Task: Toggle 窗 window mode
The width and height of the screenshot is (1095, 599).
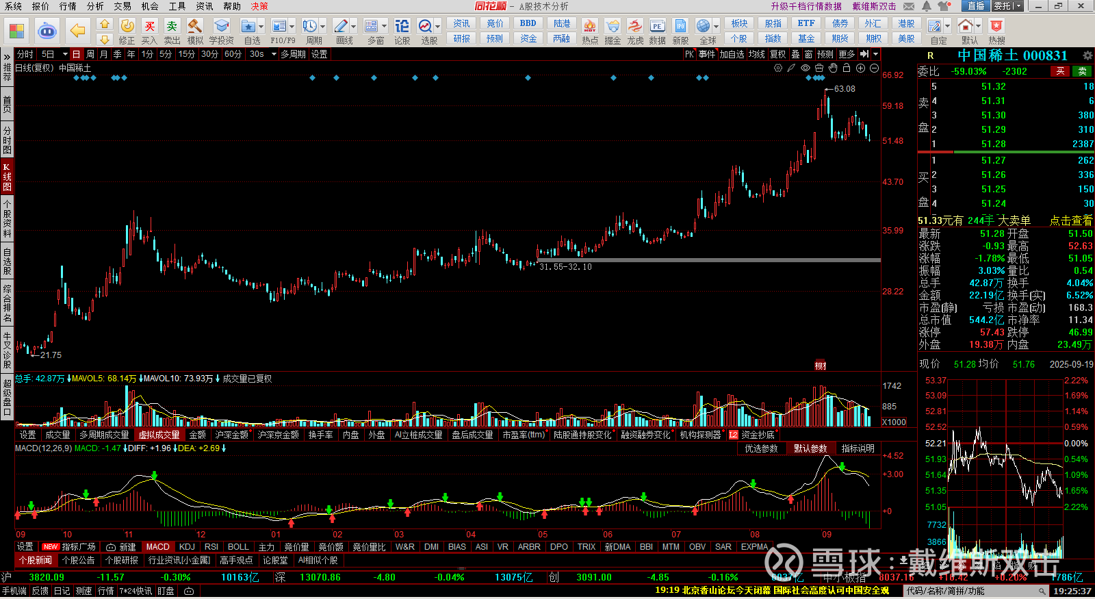Action: coord(808,54)
